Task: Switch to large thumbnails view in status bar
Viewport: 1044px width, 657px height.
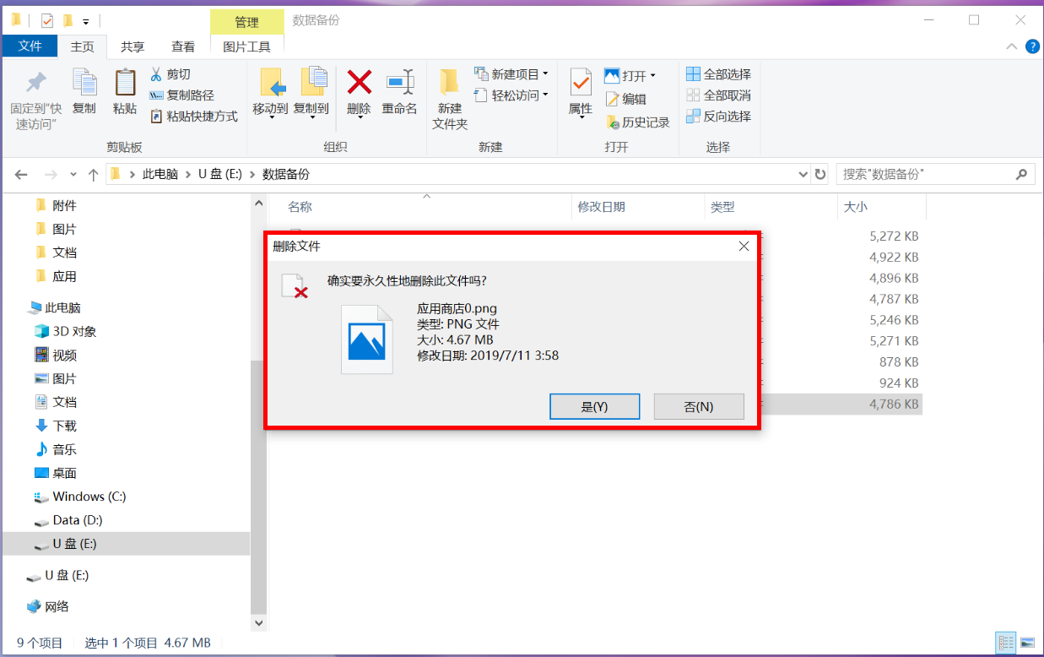Action: coord(1027,643)
